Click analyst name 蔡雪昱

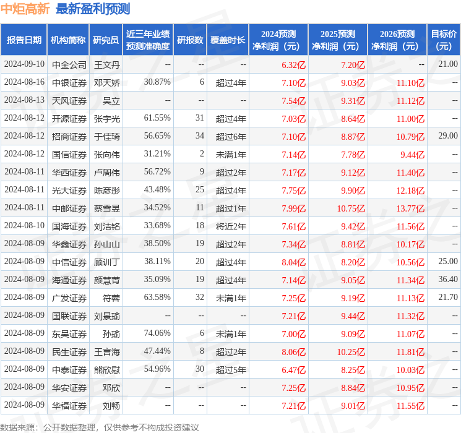pyautogui.click(x=107, y=208)
